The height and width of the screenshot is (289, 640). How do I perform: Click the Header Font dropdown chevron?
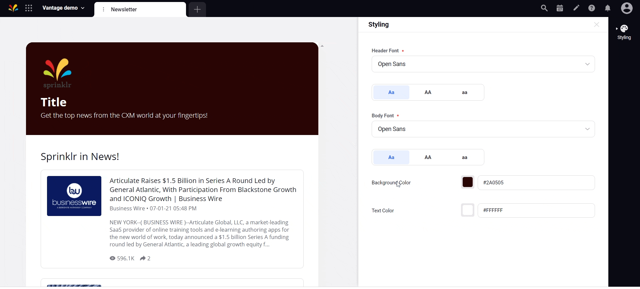587,65
